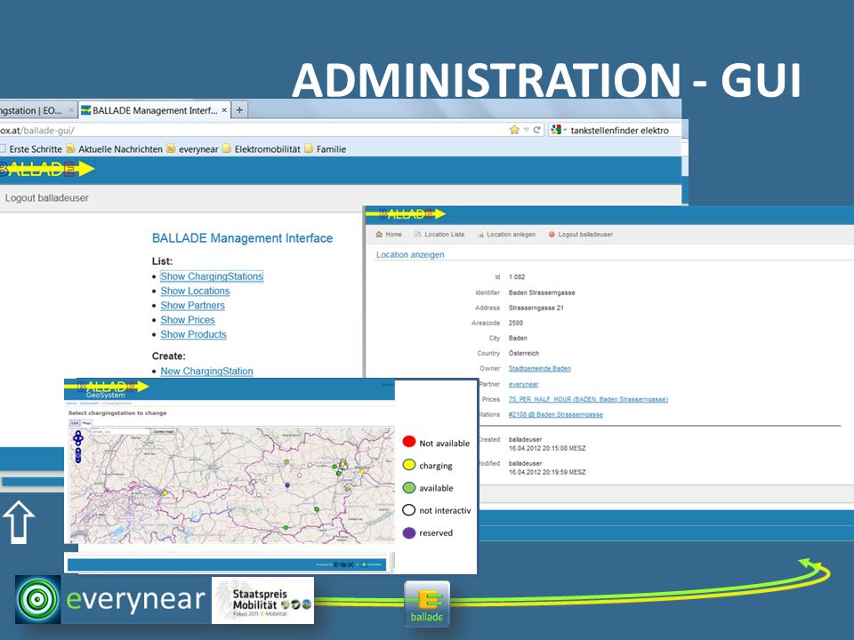
Task: Click the red Logout balladeuser icon in Location window
Action: tap(552, 235)
